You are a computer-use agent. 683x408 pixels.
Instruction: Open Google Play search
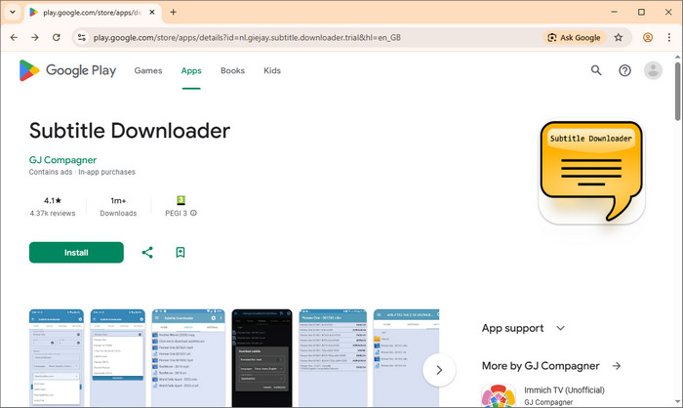[x=596, y=70]
